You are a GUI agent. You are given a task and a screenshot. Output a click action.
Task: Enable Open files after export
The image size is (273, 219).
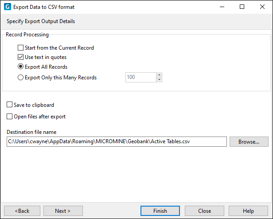pyautogui.click(x=9, y=116)
